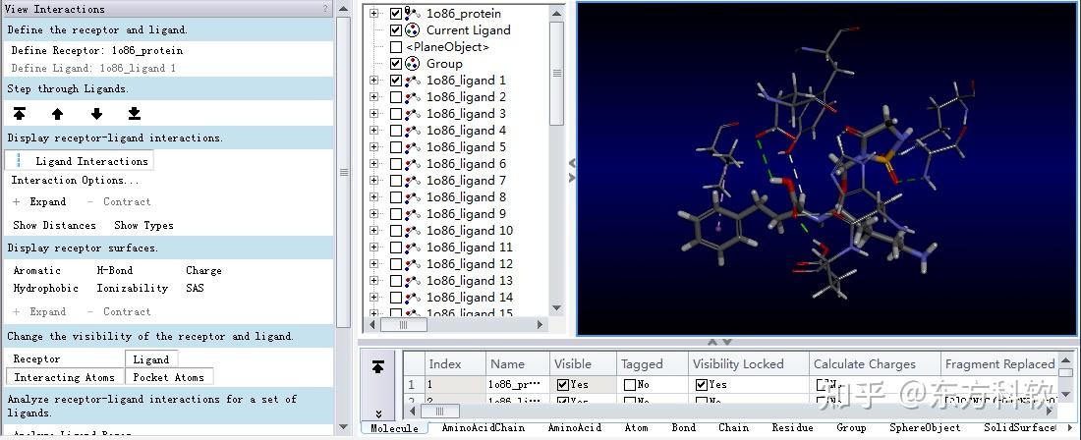Screen dimensions: 1081x440
Task: Expand the 1o86_ligand 9 tree node
Action: click(373, 214)
